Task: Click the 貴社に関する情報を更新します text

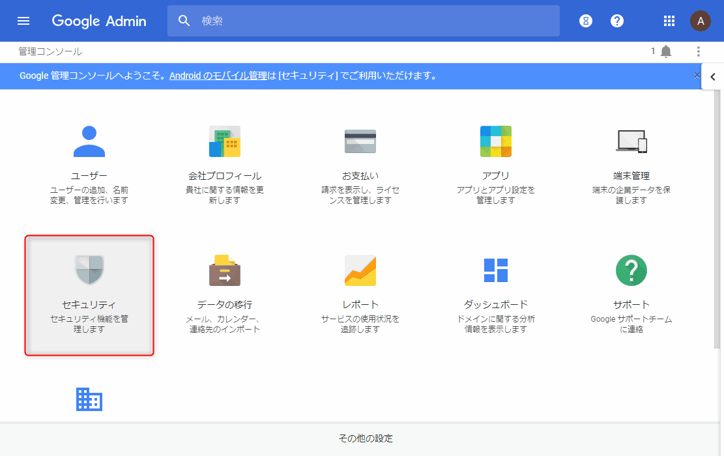Action: click(x=225, y=195)
